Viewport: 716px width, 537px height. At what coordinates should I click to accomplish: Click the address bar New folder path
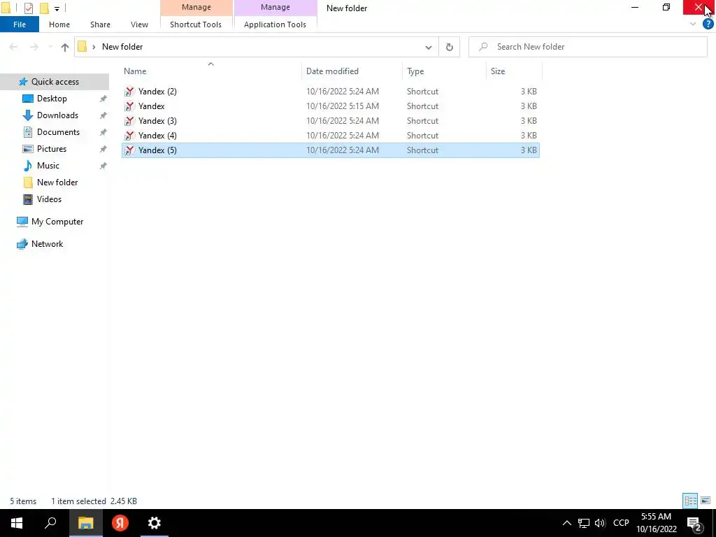click(122, 47)
